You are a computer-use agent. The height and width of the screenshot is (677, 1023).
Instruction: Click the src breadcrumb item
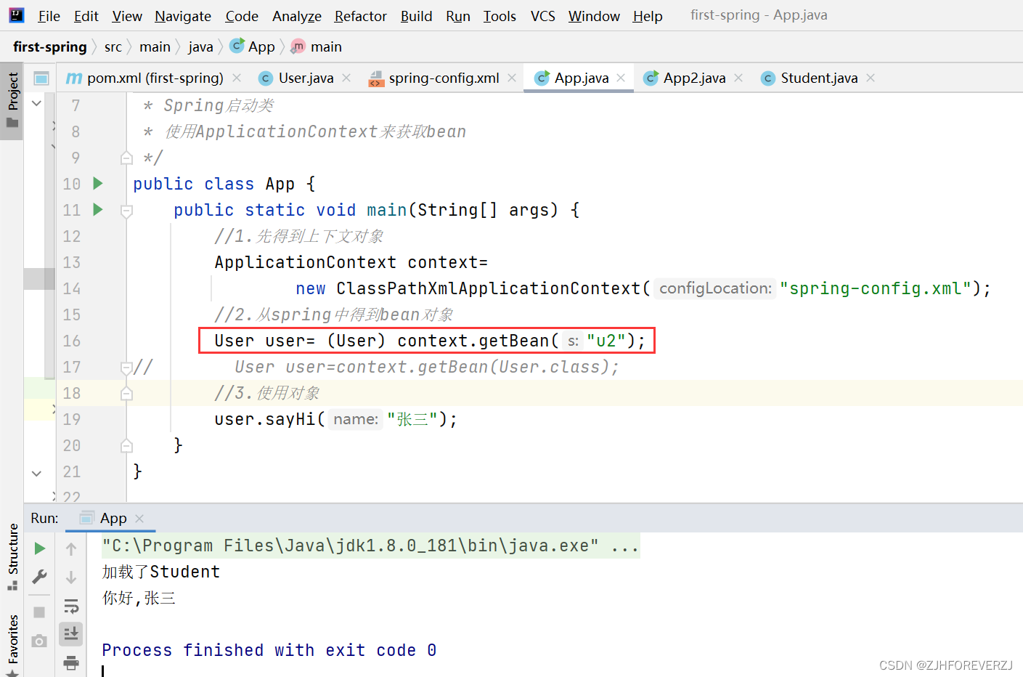tap(113, 47)
